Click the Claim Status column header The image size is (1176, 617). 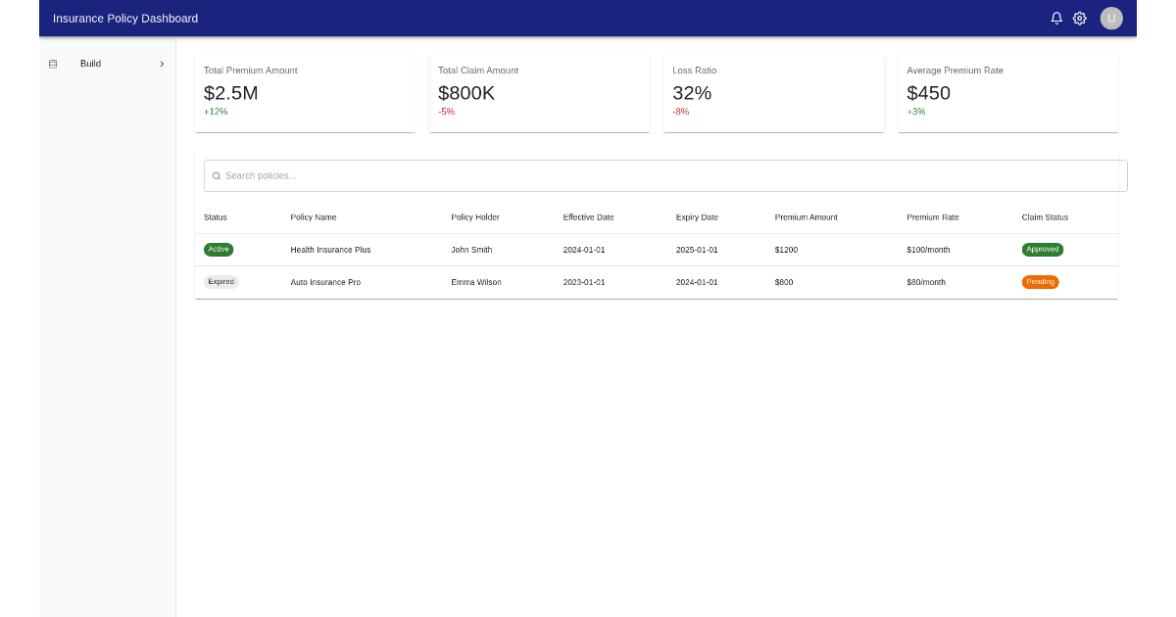tap(1045, 217)
